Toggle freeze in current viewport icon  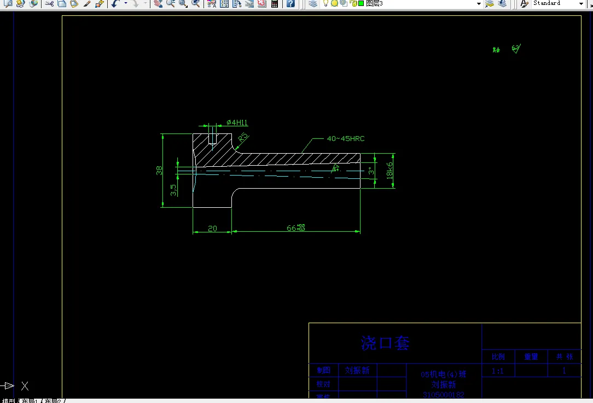344,3
